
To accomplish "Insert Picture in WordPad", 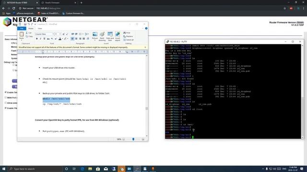I will pyautogui.click(x=95, y=34).
